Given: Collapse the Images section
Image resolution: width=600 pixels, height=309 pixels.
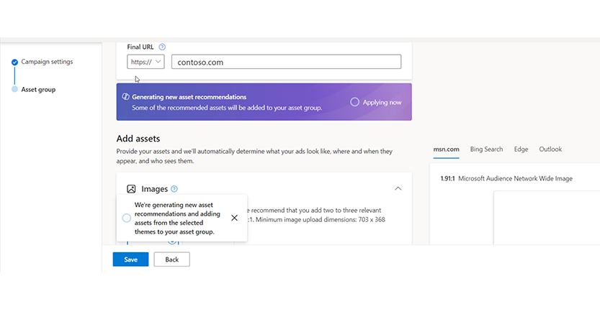Looking at the screenshot, I should pos(398,189).
